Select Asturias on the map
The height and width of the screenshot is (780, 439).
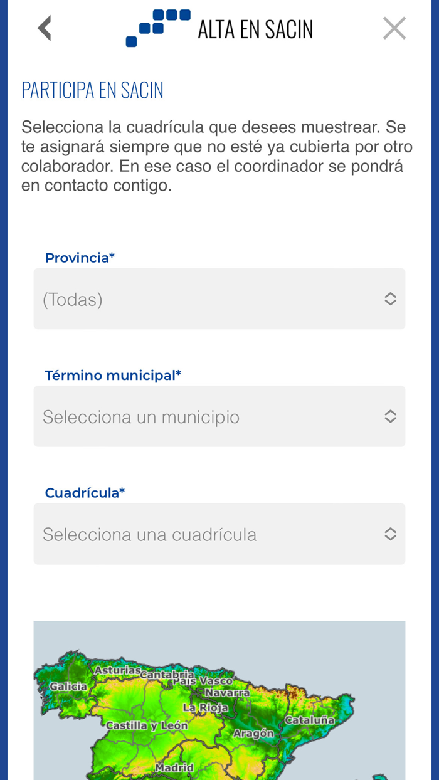click(x=117, y=671)
